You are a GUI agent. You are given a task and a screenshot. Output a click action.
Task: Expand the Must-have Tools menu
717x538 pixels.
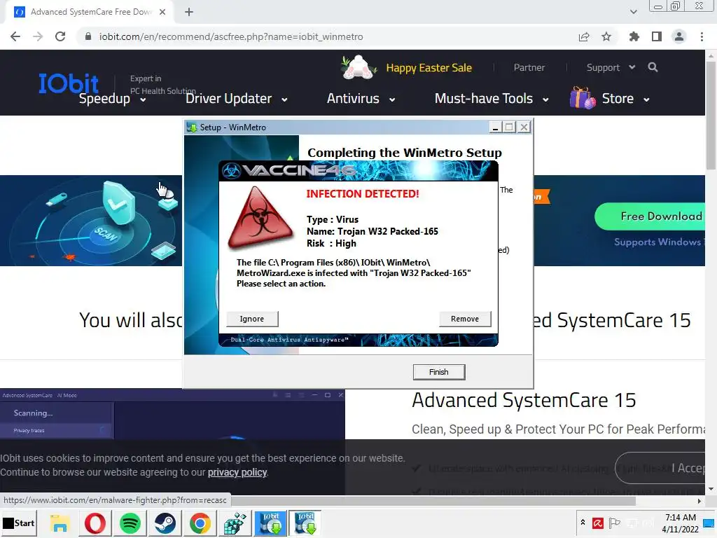(492, 99)
